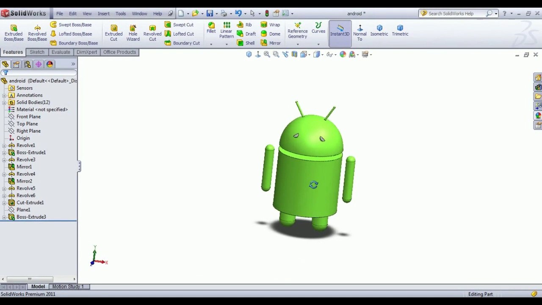Toggle the Instant3D button
Screen dimensions: 542x305
tap(340, 33)
